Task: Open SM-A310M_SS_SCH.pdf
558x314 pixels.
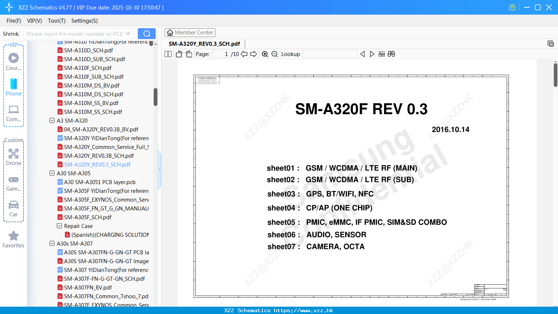Action: (x=93, y=112)
